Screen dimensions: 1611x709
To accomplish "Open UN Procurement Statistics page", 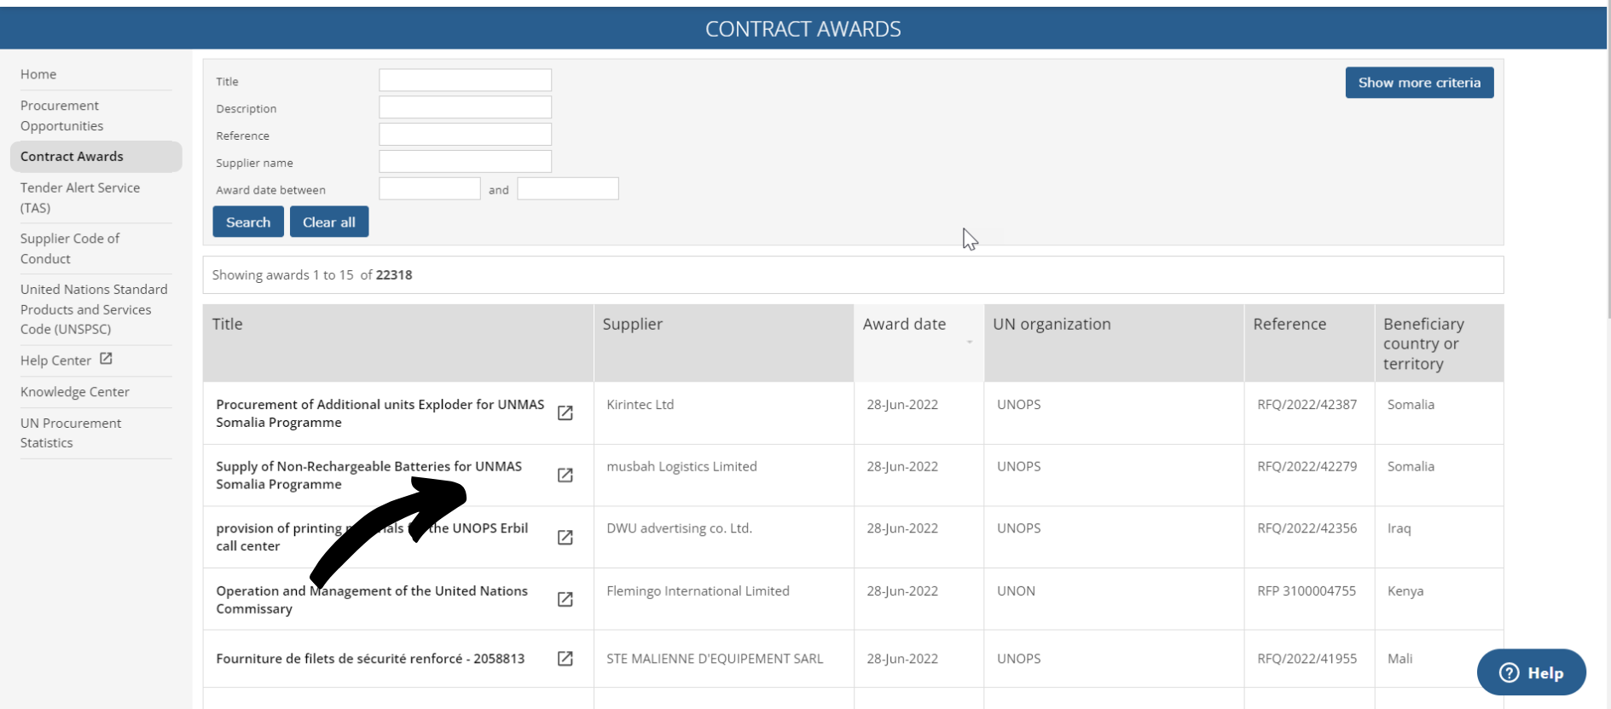I will [71, 433].
